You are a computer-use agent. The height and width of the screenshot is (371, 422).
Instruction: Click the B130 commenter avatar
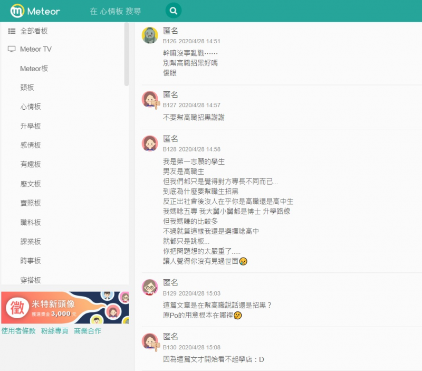(x=150, y=341)
